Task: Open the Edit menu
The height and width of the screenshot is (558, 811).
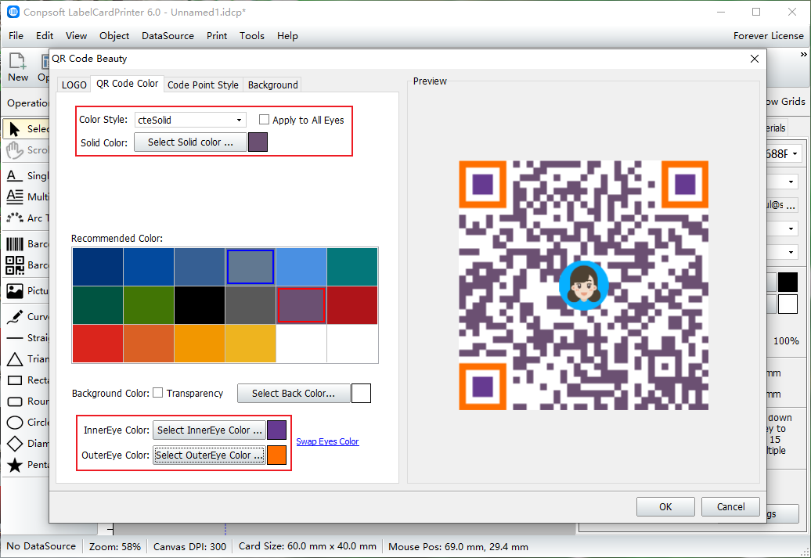Action: pos(45,36)
